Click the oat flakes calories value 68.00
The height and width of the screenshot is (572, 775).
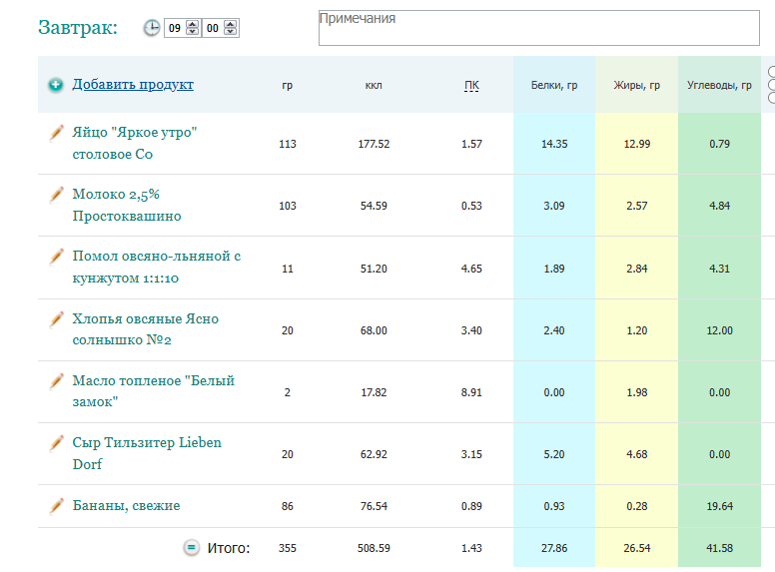click(x=374, y=330)
